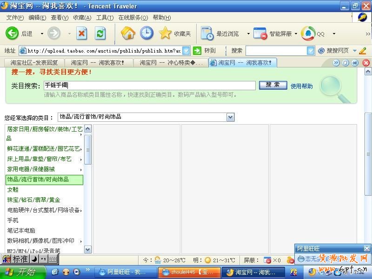Click the Windows Start (开始) button

[21, 272]
